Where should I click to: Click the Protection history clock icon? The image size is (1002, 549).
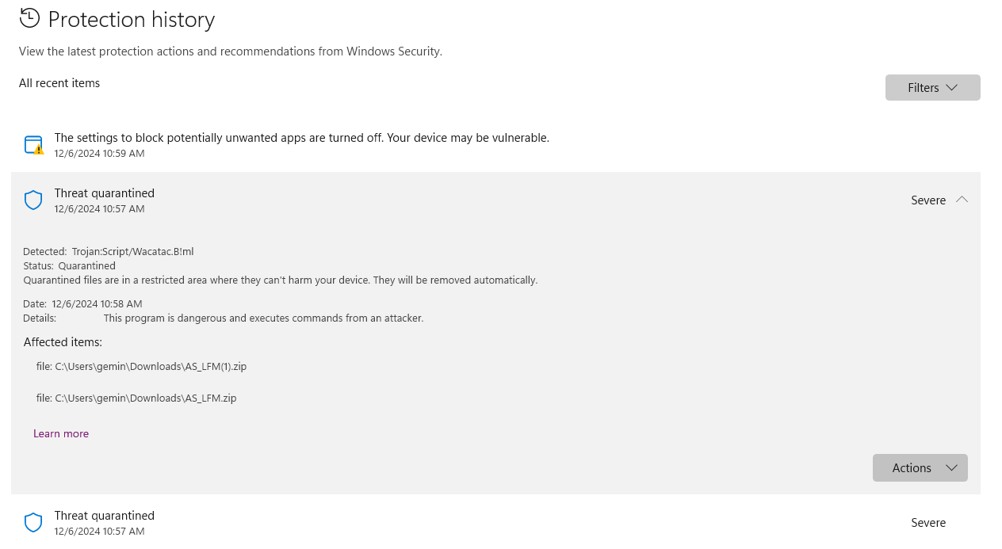(x=29, y=17)
